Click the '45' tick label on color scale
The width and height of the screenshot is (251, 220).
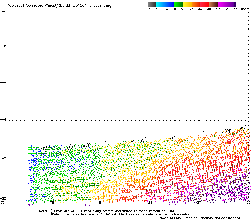[x=226, y=9]
